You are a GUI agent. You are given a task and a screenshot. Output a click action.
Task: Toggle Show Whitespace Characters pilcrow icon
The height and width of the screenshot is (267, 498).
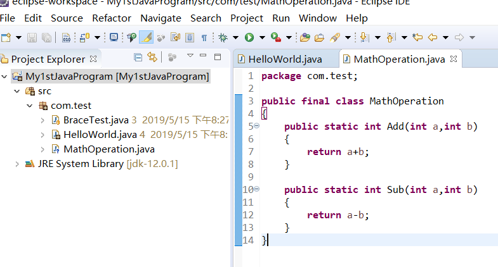coord(204,38)
